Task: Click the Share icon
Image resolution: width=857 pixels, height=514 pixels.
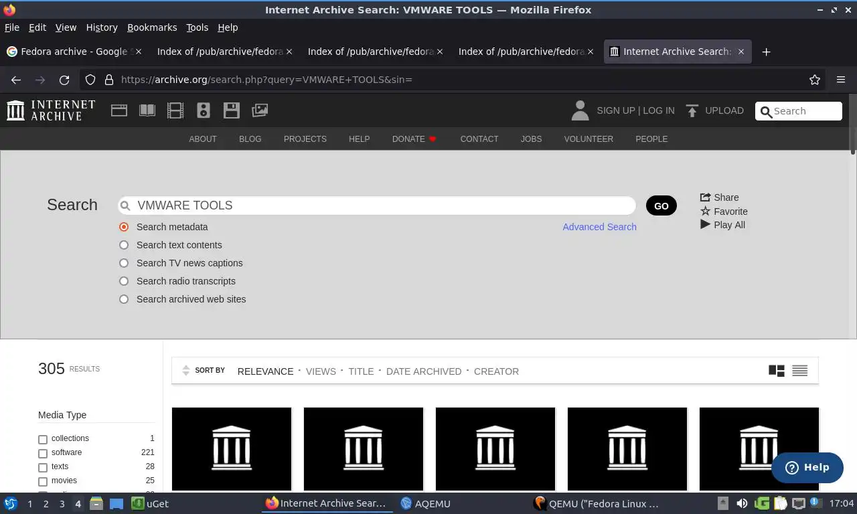Action: (705, 197)
